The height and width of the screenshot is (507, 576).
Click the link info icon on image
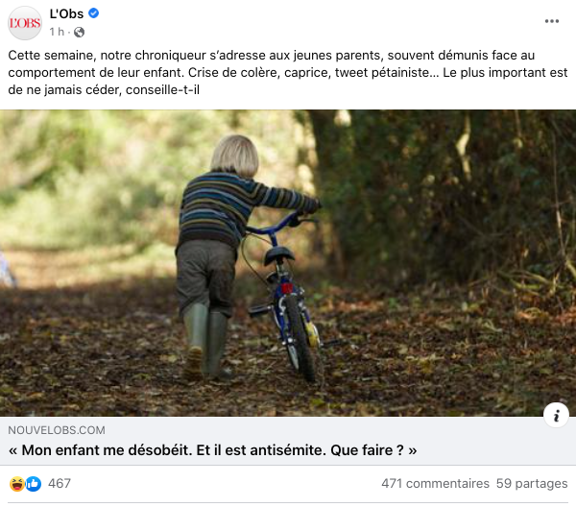556,415
